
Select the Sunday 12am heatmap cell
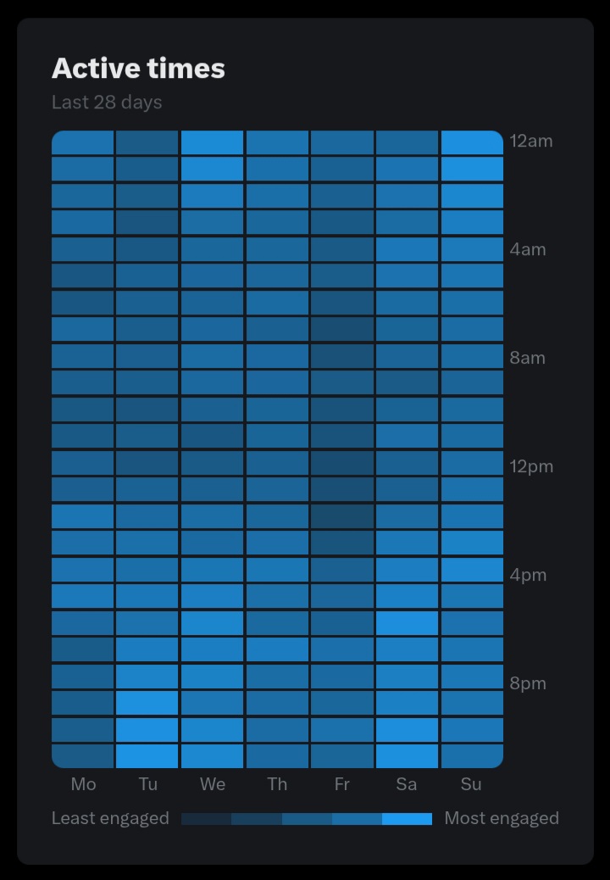tap(472, 142)
